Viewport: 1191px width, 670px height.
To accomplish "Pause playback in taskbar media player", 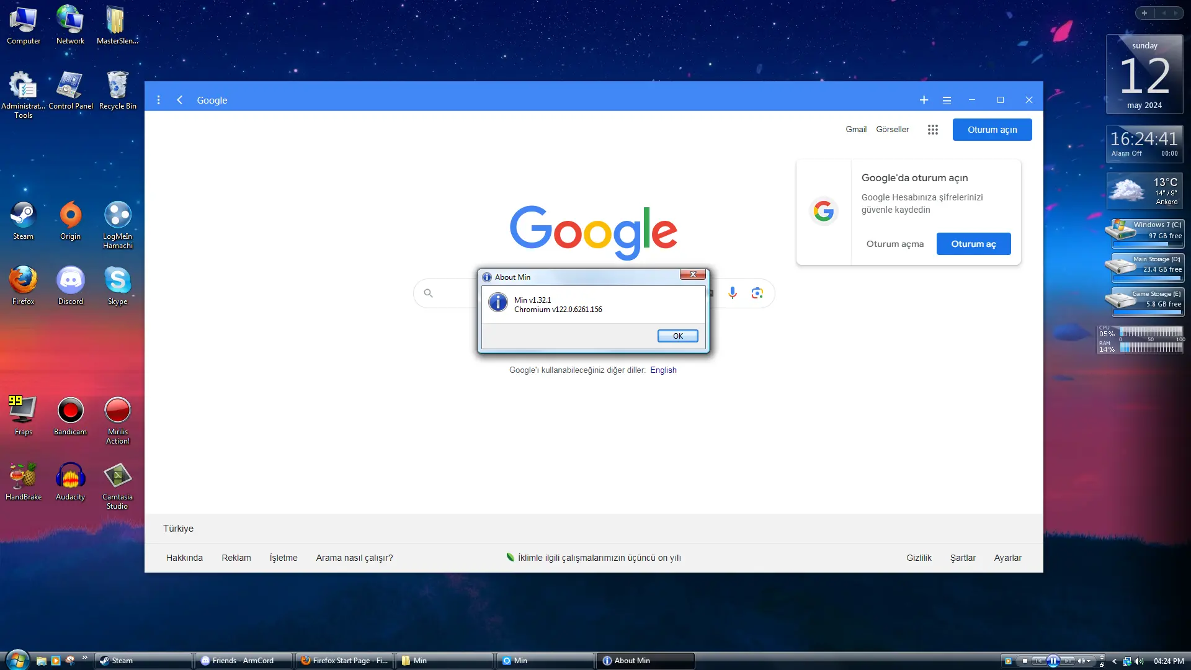I will (1053, 661).
